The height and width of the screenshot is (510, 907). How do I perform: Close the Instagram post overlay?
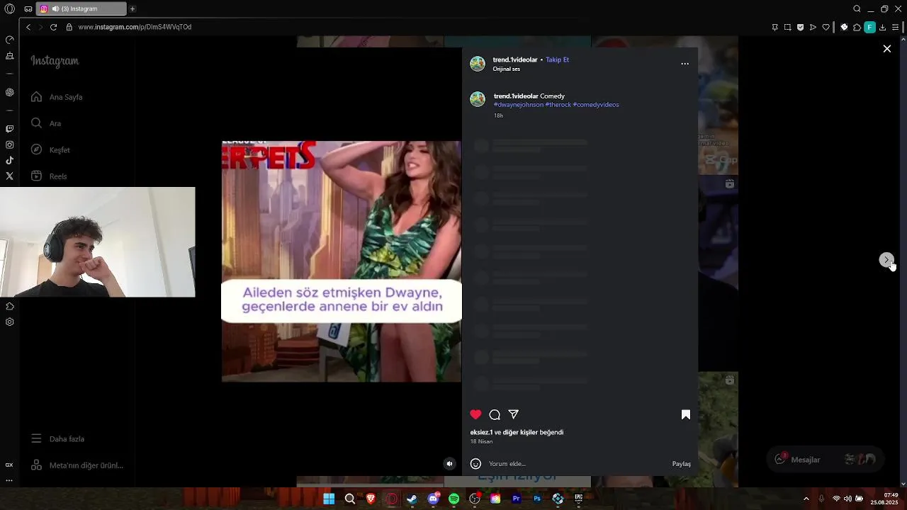point(886,49)
